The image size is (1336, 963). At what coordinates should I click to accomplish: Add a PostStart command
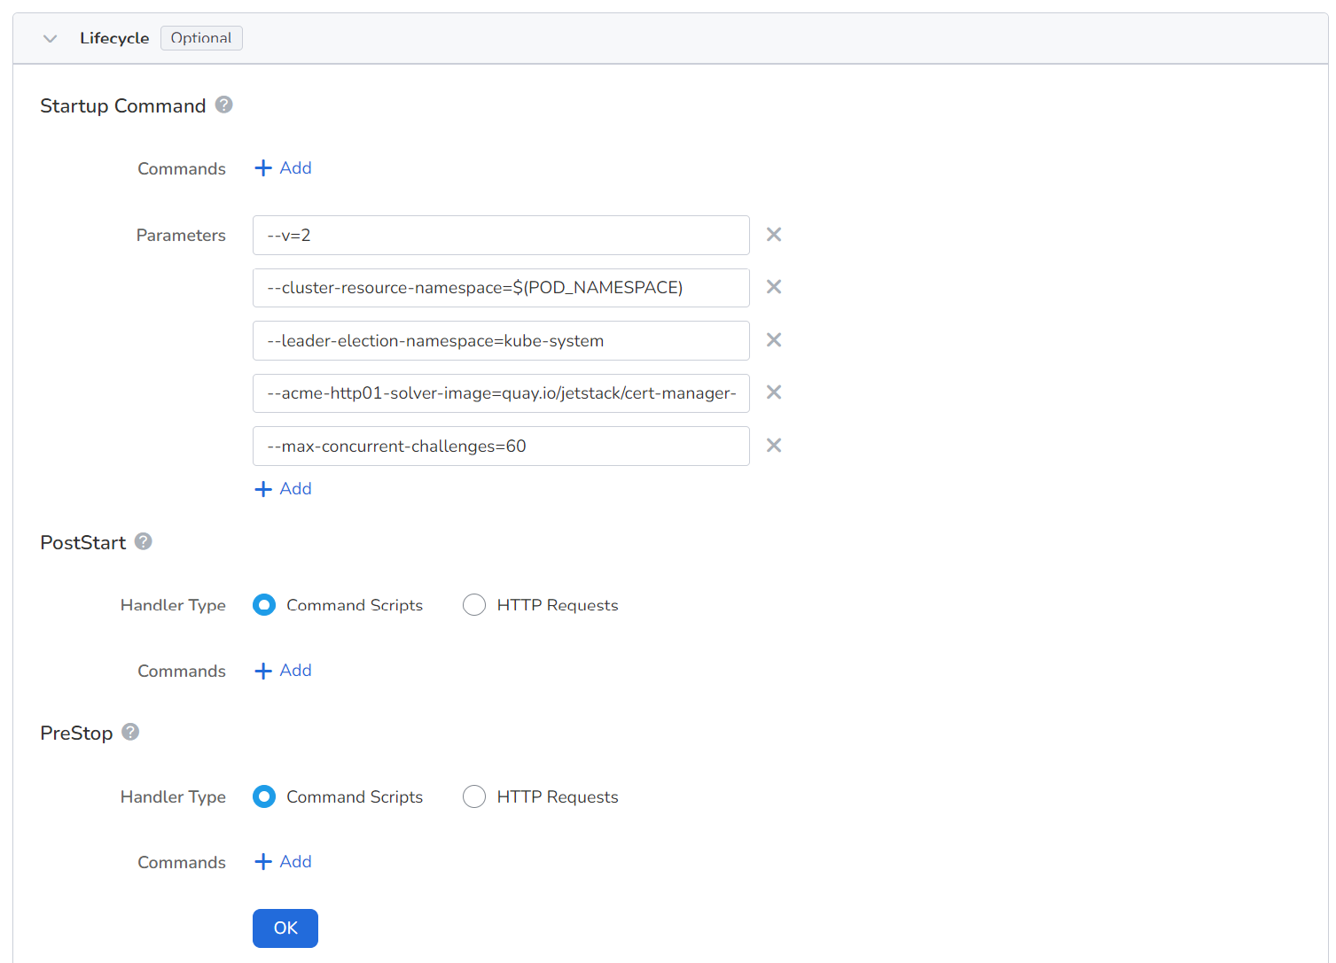tap(284, 671)
